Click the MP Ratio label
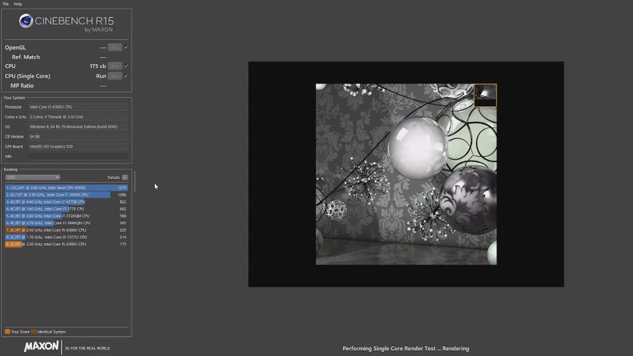The height and width of the screenshot is (356, 633). click(x=22, y=86)
